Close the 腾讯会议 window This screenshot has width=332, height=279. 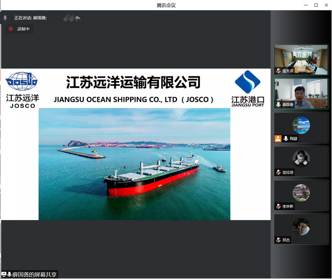[x=326, y=5]
